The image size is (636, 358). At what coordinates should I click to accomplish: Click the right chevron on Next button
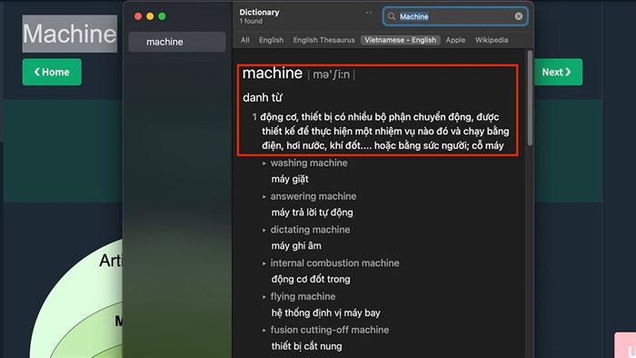tap(568, 72)
